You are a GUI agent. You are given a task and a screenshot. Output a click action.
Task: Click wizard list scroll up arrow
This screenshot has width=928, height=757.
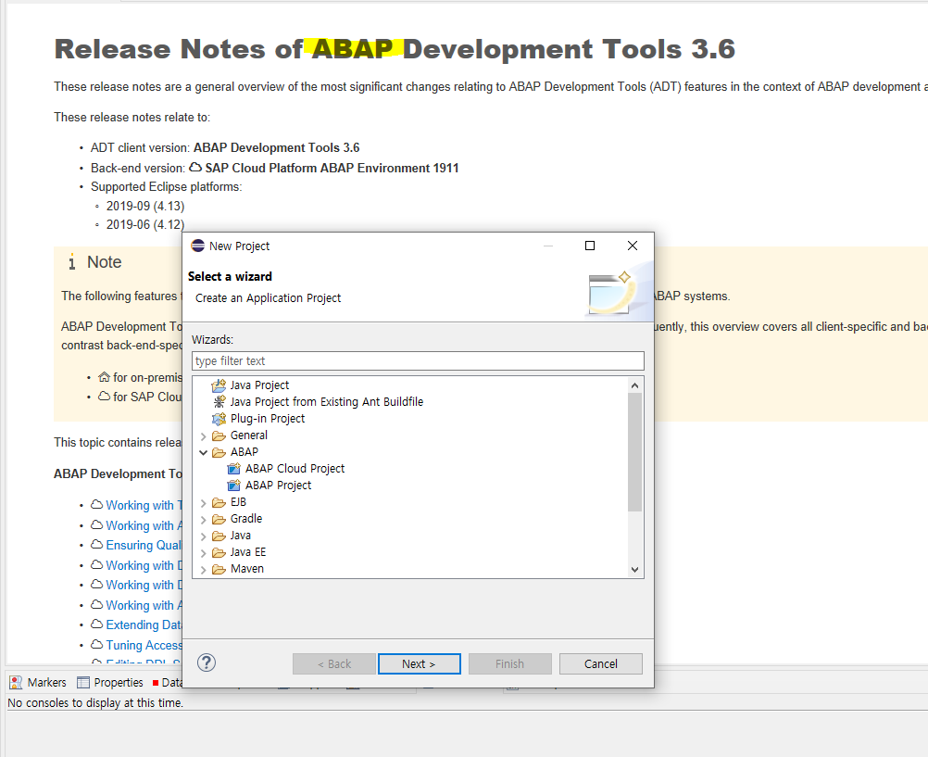click(x=634, y=385)
